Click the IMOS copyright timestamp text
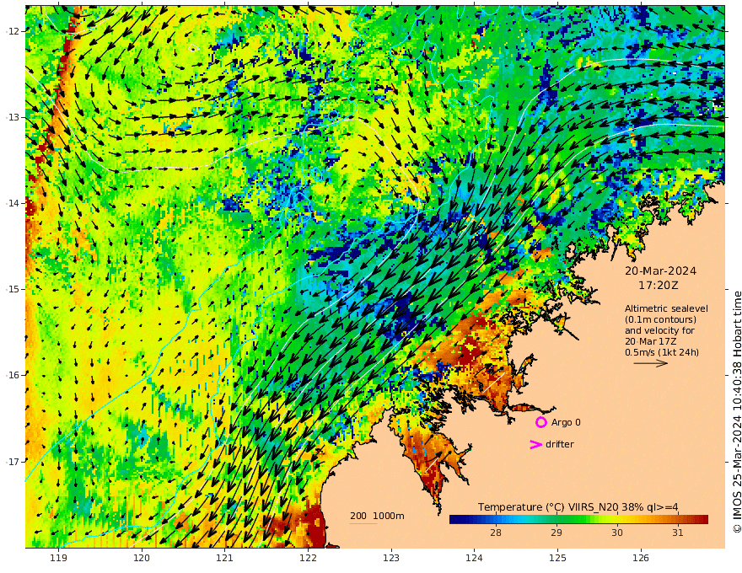The image size is (742, 573). [x=737, y=412]
